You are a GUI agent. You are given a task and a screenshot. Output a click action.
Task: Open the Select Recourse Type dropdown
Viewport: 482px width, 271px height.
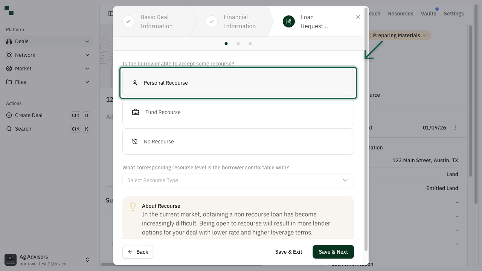pyautogui.click(x=238, y=180)
